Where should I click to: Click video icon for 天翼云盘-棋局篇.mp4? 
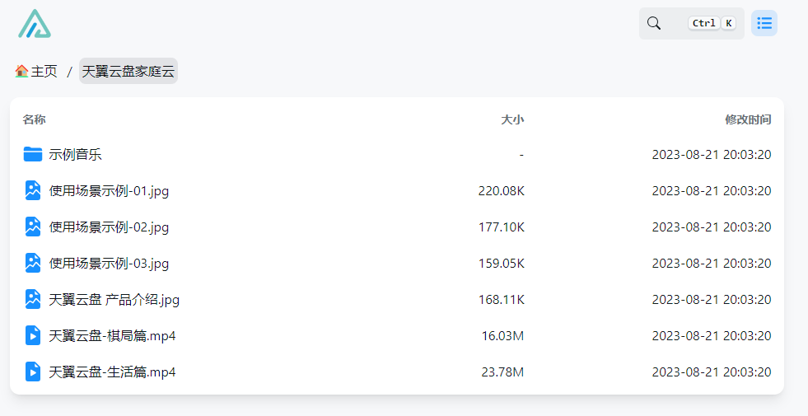point(33,335)
